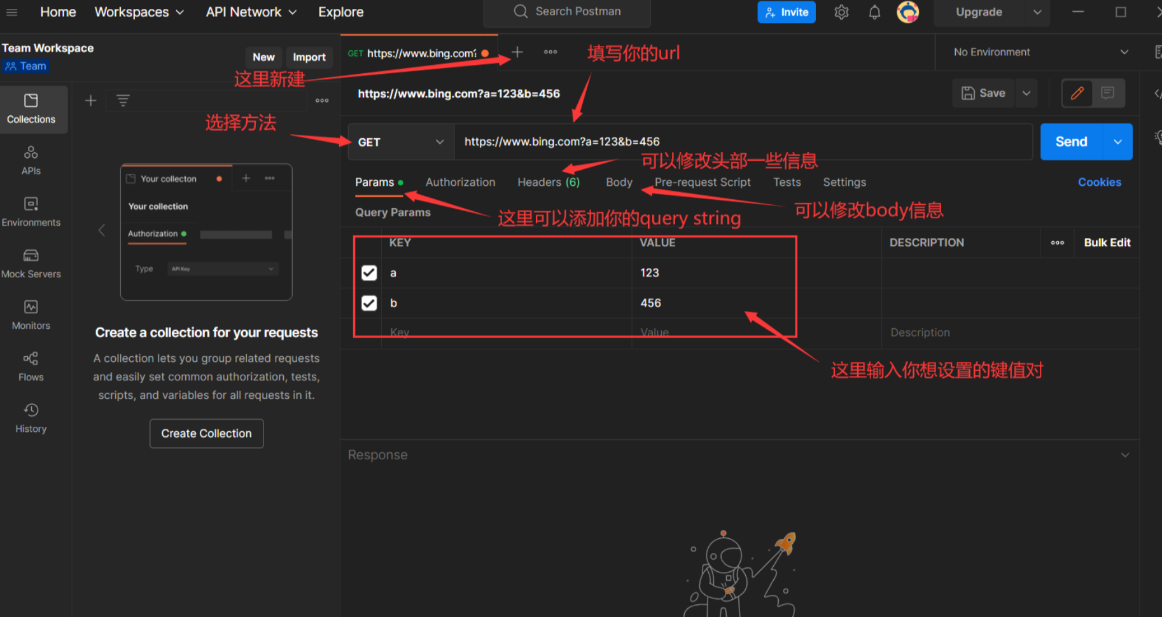The width and height of the screenshot is (1162, 617).
Task: Switch to the Body tab
Action: coord(619,183)
